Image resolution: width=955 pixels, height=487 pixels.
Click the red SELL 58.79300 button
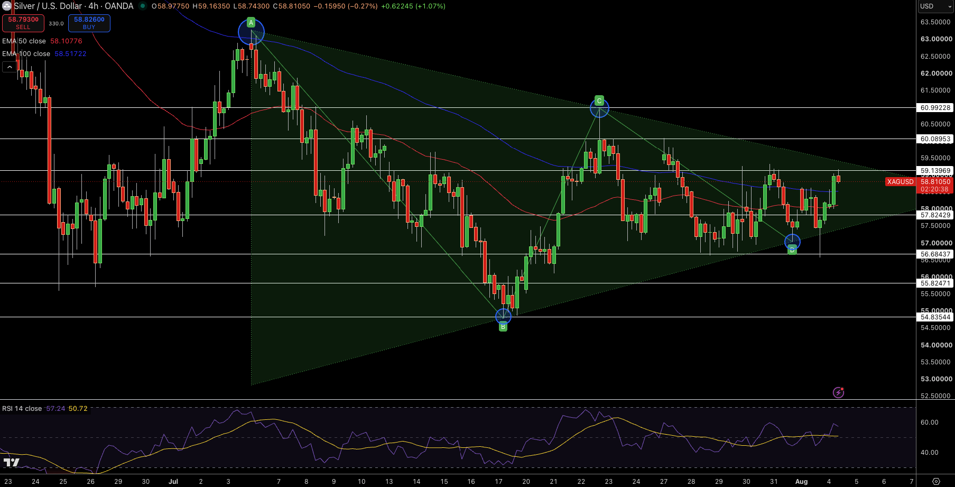23,23
